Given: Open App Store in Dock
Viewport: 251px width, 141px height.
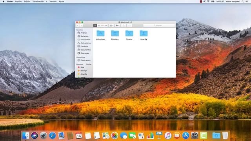Looking at the screenshot, I should point(186,136).
